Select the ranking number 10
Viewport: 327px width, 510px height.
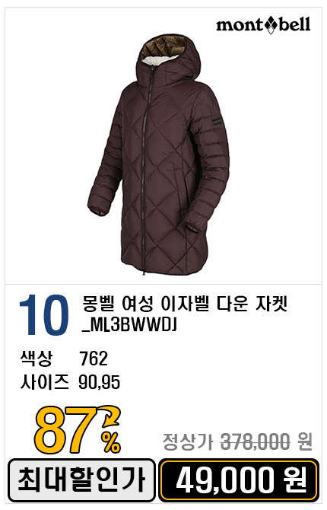point(44,315)
